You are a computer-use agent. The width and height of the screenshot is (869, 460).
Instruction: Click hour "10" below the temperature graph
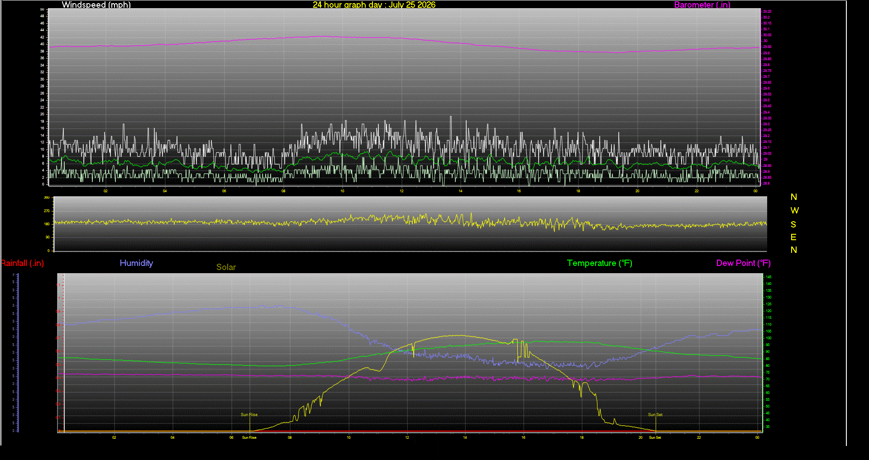pyautogui.click(x=349, y=437)
